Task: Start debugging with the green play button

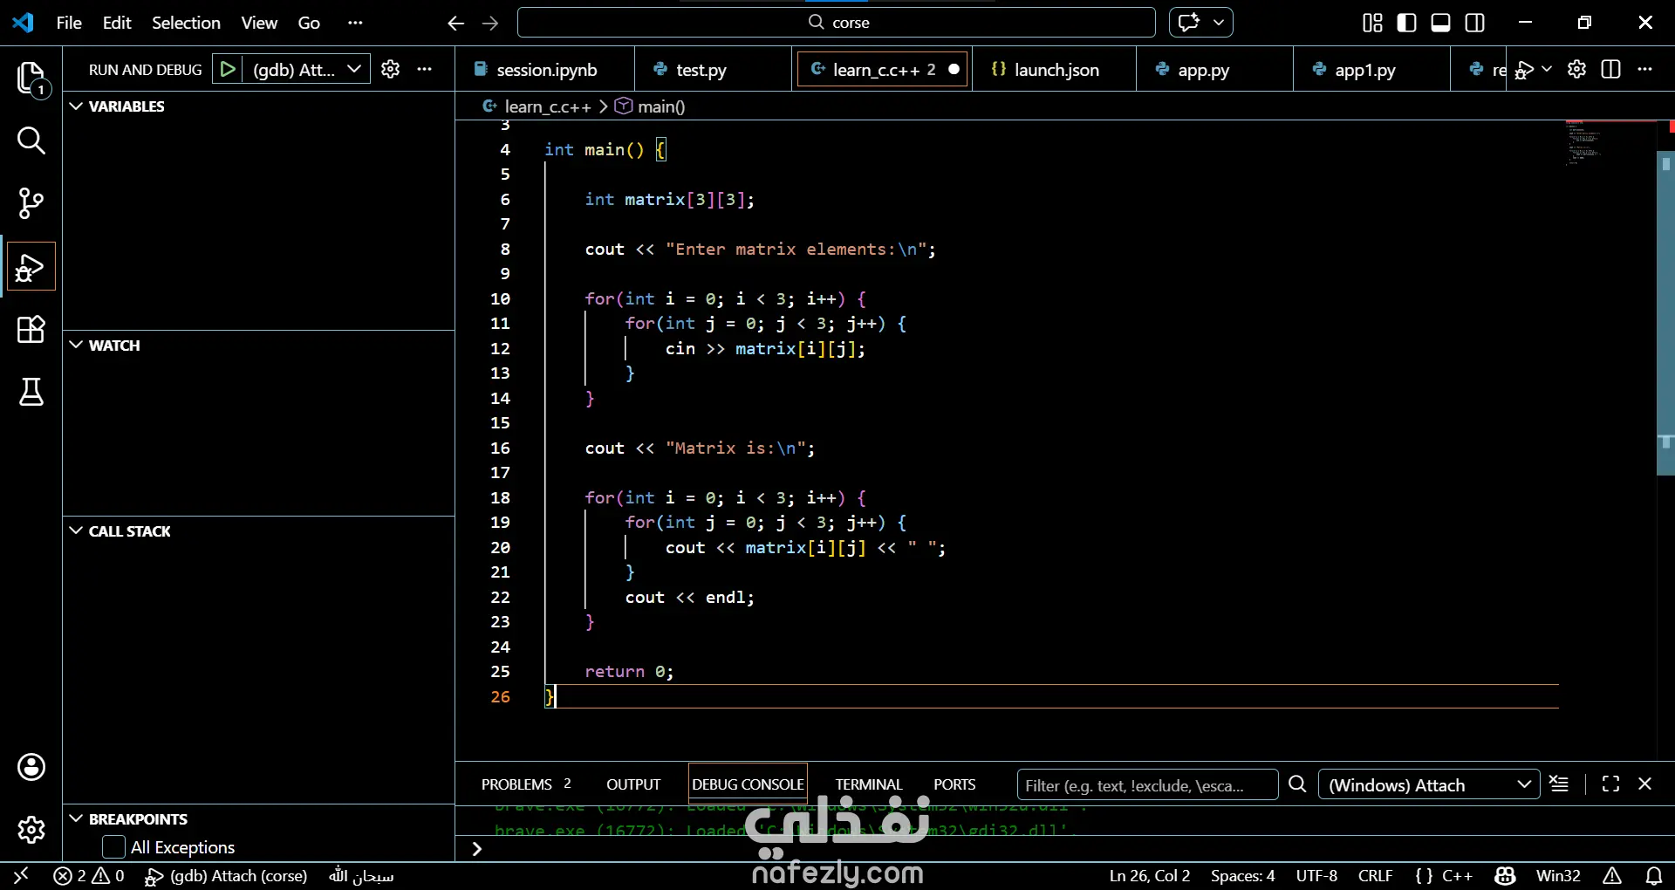Action: pos(228,69)
